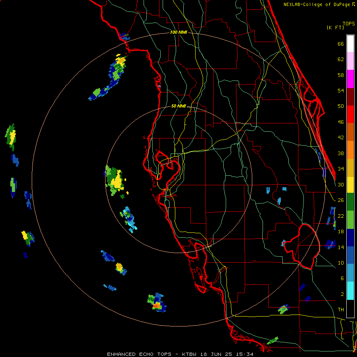
Task: Click the dark maroon legend swatch
Action: click(x=350, y=97)
